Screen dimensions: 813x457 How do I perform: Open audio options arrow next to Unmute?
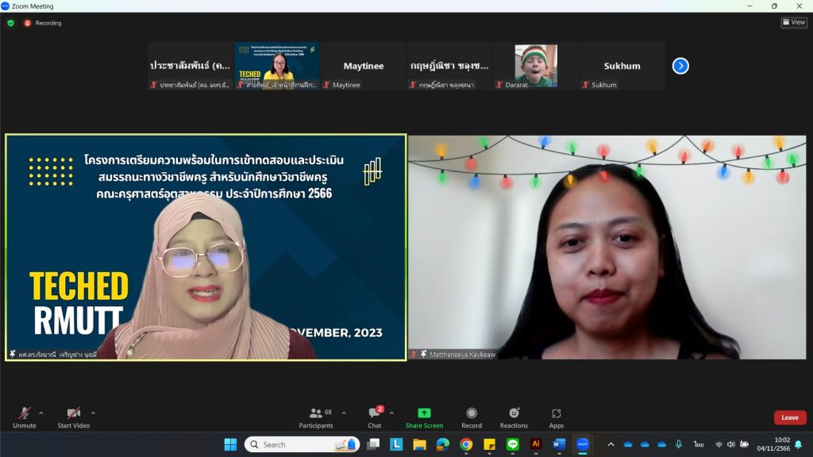pos(41,413)
